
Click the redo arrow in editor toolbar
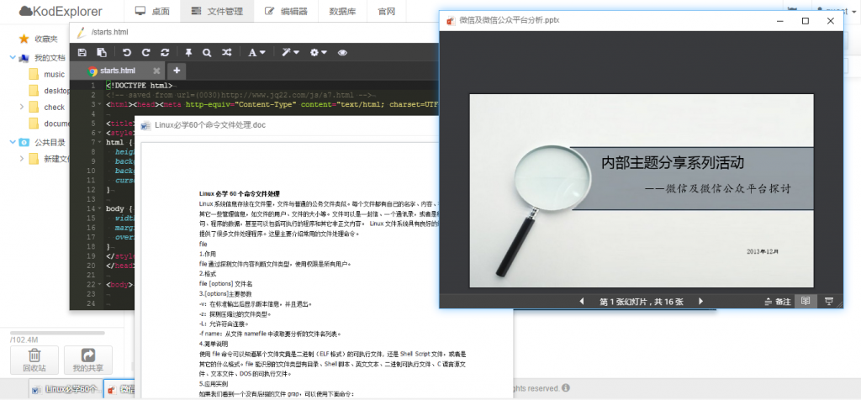pos(145,52)
